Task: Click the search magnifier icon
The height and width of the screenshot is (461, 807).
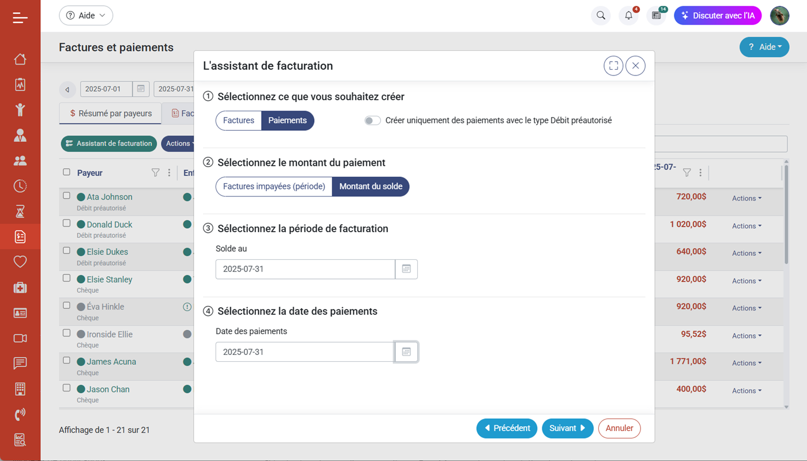Action: click(x=601, y=16)
